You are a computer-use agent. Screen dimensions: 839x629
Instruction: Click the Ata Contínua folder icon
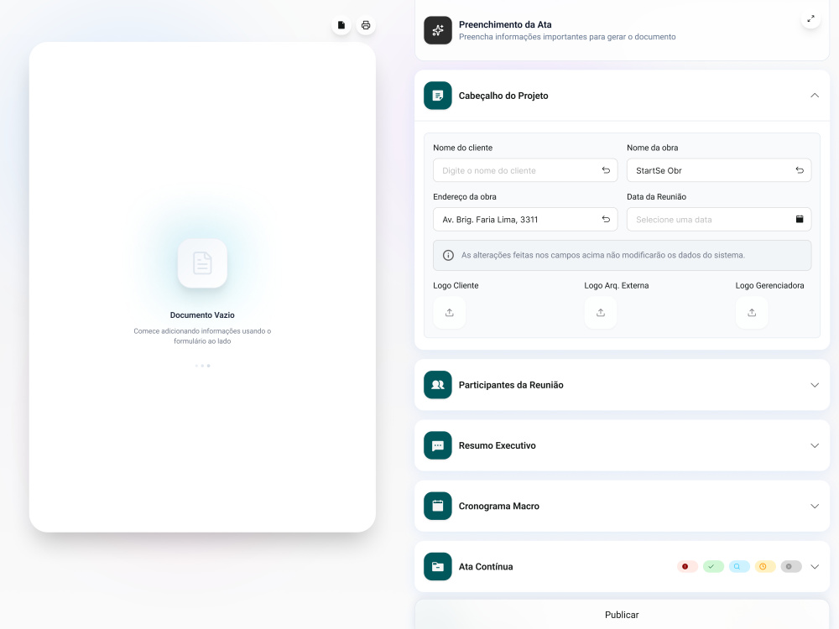pos(438,566)
